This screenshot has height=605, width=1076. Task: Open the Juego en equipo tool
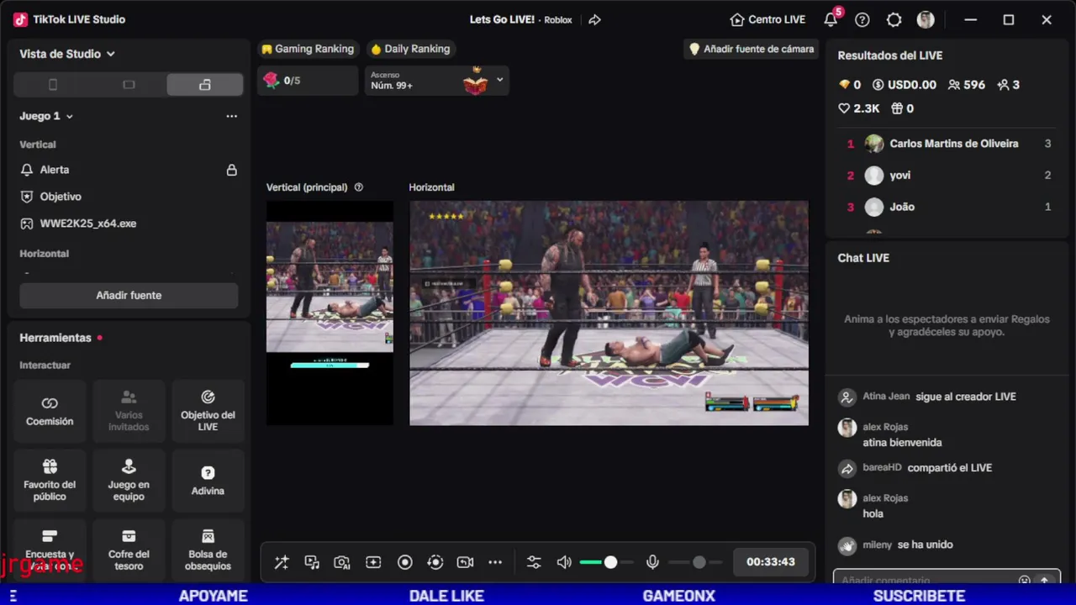(129, 481)
